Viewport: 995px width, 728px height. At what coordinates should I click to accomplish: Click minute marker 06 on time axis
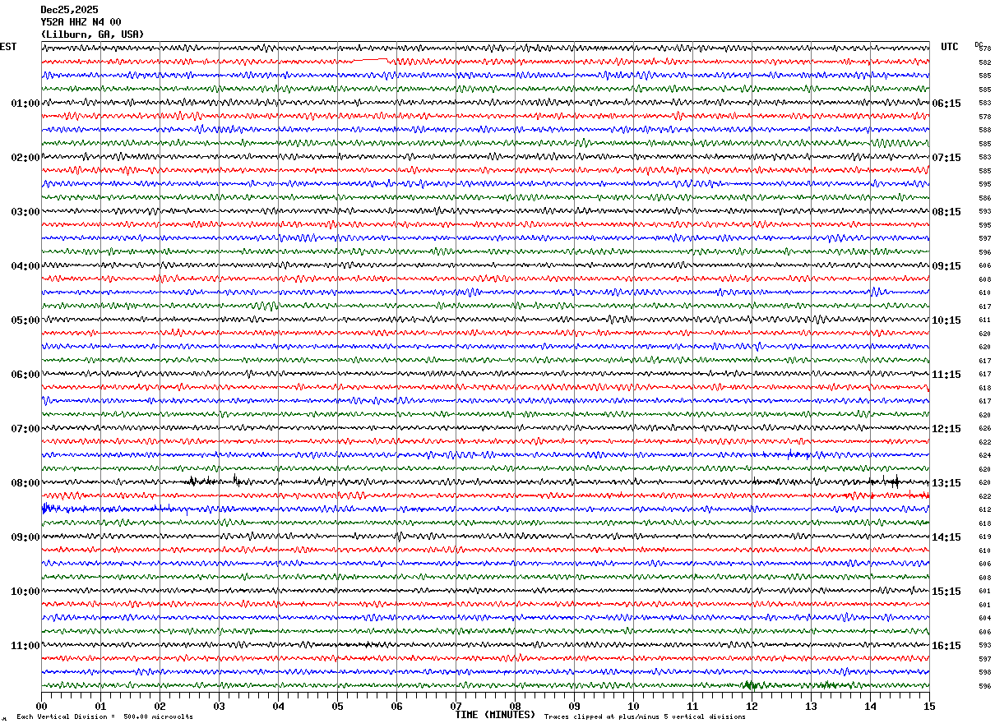[396, 706]
